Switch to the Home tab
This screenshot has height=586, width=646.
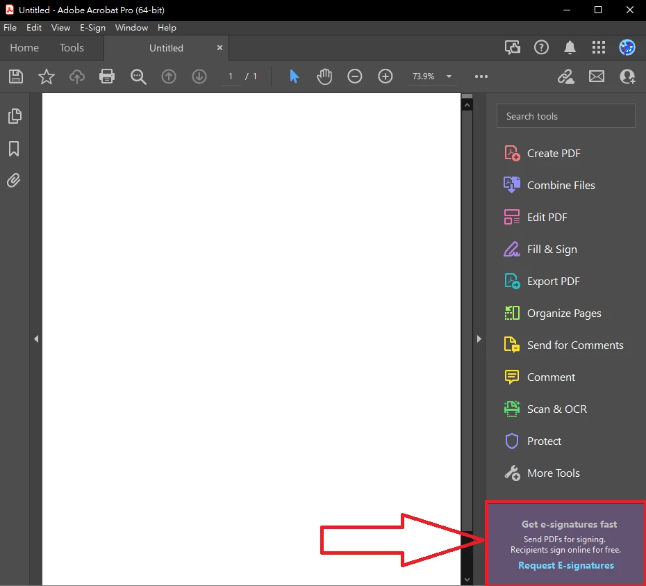[x=24, y=48]
